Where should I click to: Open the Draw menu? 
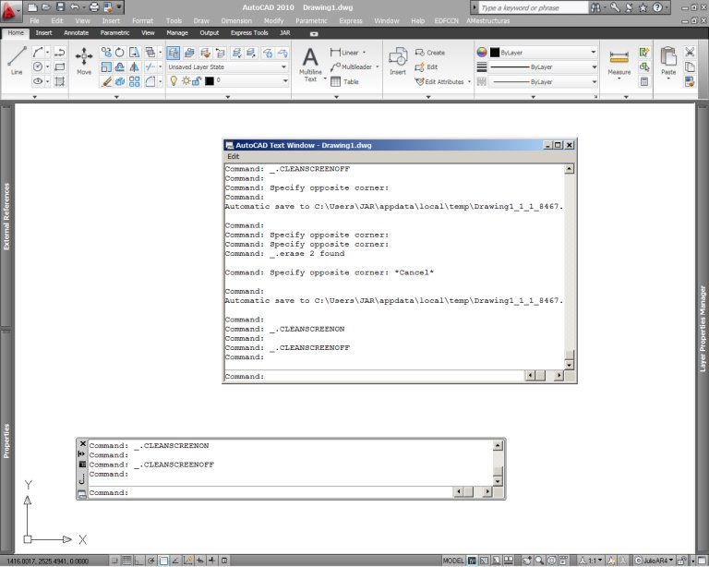[x=201, y=21]
